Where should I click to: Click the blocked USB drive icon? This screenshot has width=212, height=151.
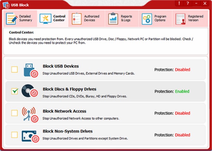pyautogui.click(x=31, y=71)
